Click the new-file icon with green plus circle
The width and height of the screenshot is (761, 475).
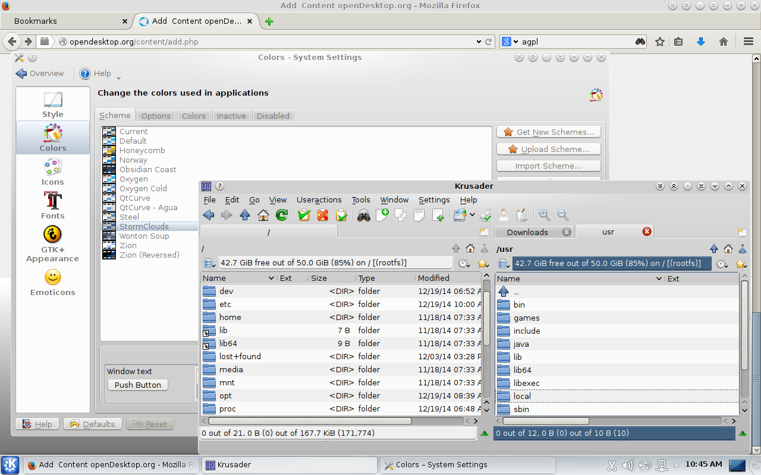click(x=382, y=215)
